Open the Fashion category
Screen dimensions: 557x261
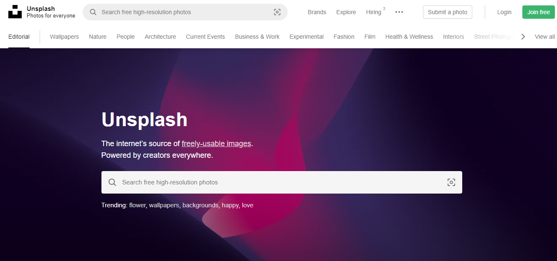344,37
